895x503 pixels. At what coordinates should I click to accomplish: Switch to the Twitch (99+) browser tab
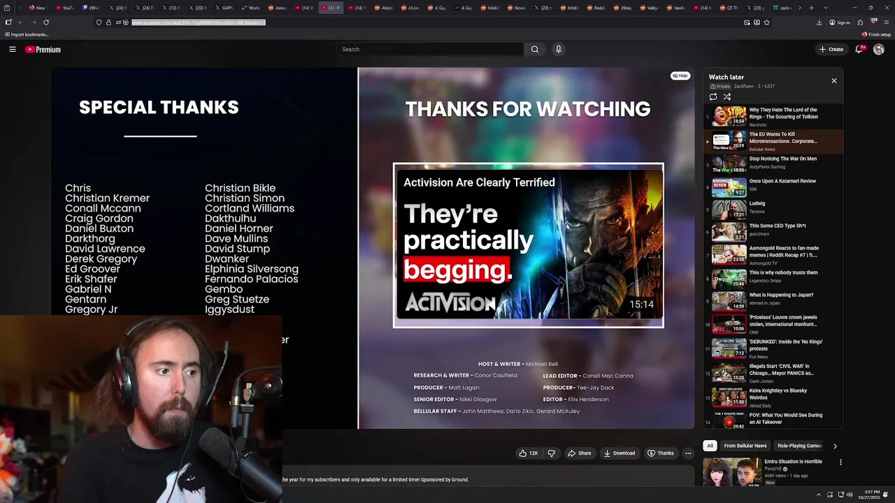click(x=92, y=8)
